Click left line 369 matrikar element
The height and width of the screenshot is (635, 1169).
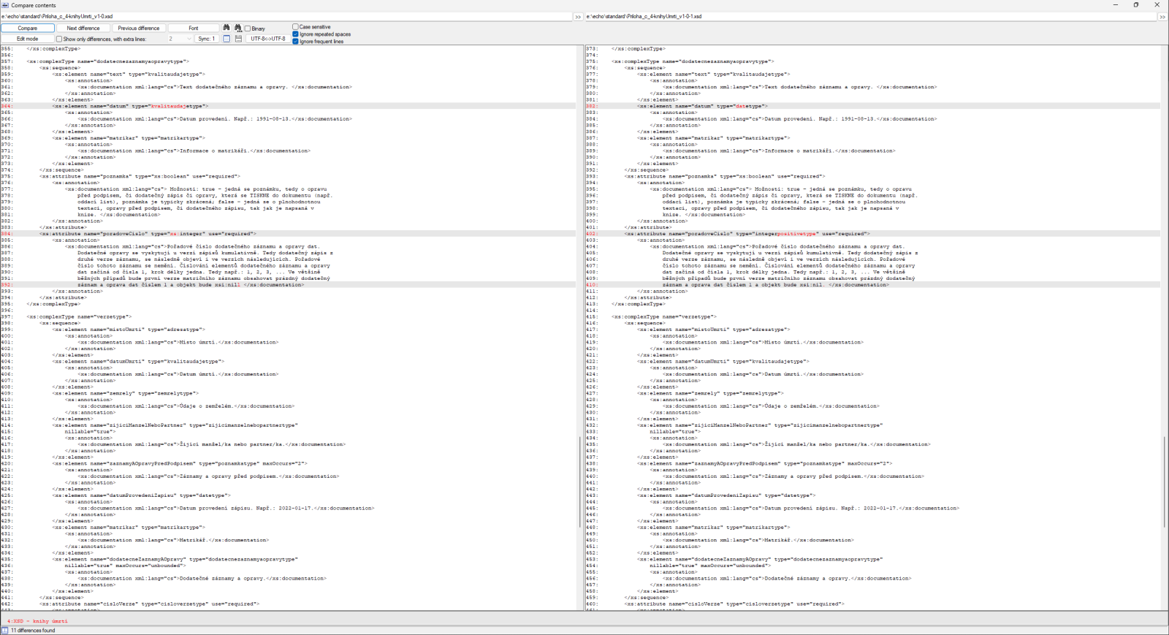(x=129, y=138)
